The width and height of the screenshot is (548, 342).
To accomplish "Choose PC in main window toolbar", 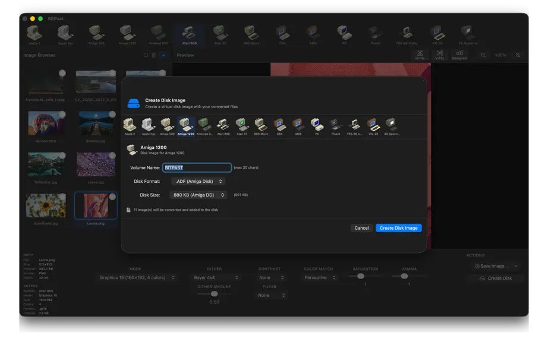I will point(344,35).
